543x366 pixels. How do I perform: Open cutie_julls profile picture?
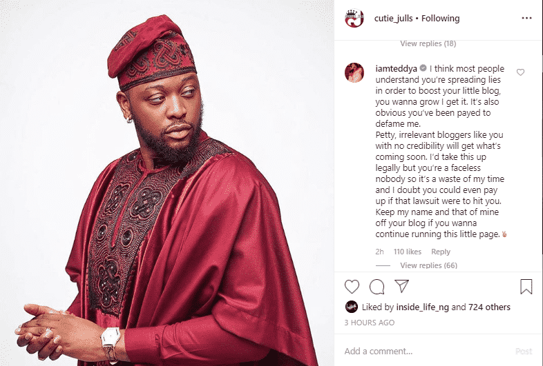click(354, 18)
